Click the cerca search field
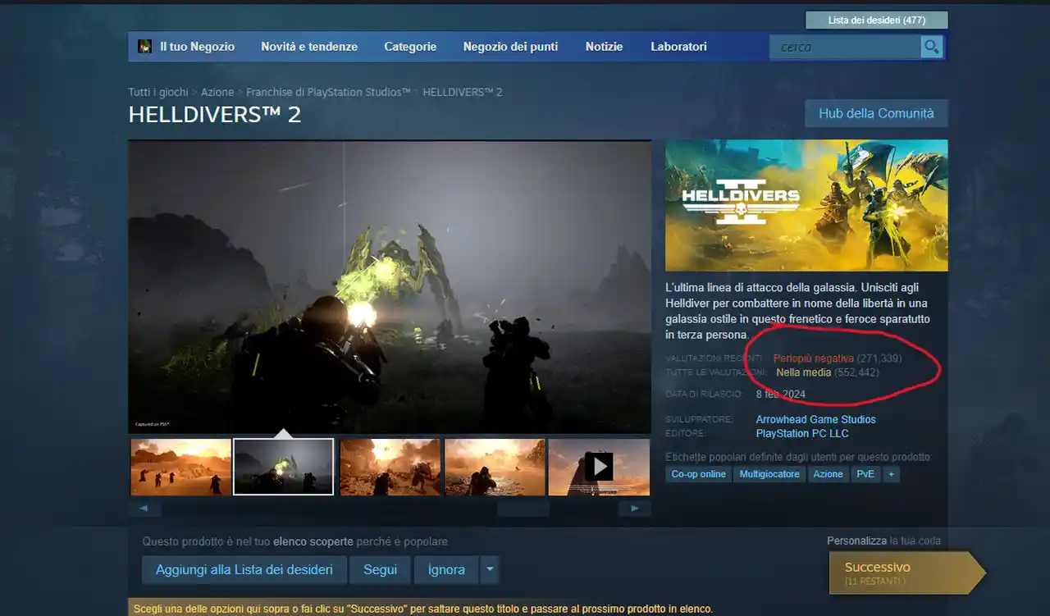The image size is (1050, 616). point(845,47)
